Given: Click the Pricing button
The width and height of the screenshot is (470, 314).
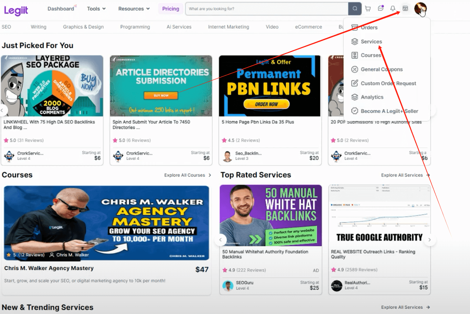Looking at the screenshot, I should pos(171,8).
